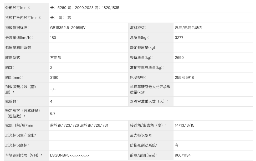Select the GB18352.6-2016国VI emission standard text

[x=68, y=28]
